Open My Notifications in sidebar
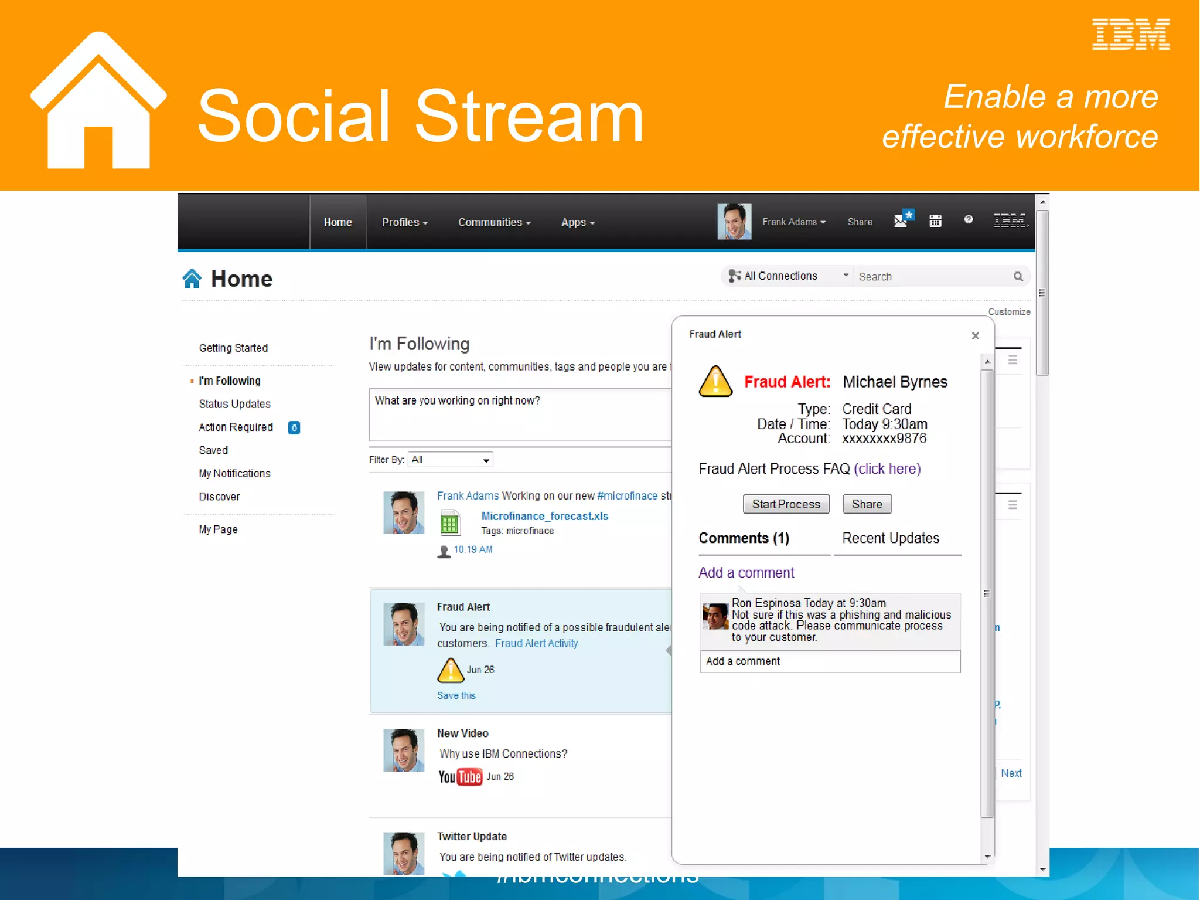 coord(234,473)
